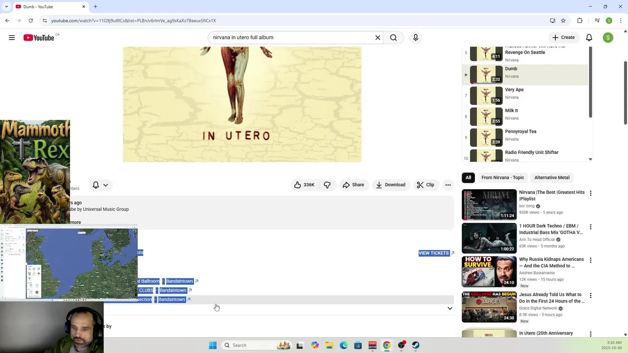The width and height of the screenshot is (628, 353).
Task: Open the VIEW TICKETS link
Action: [x=436, y=253]
